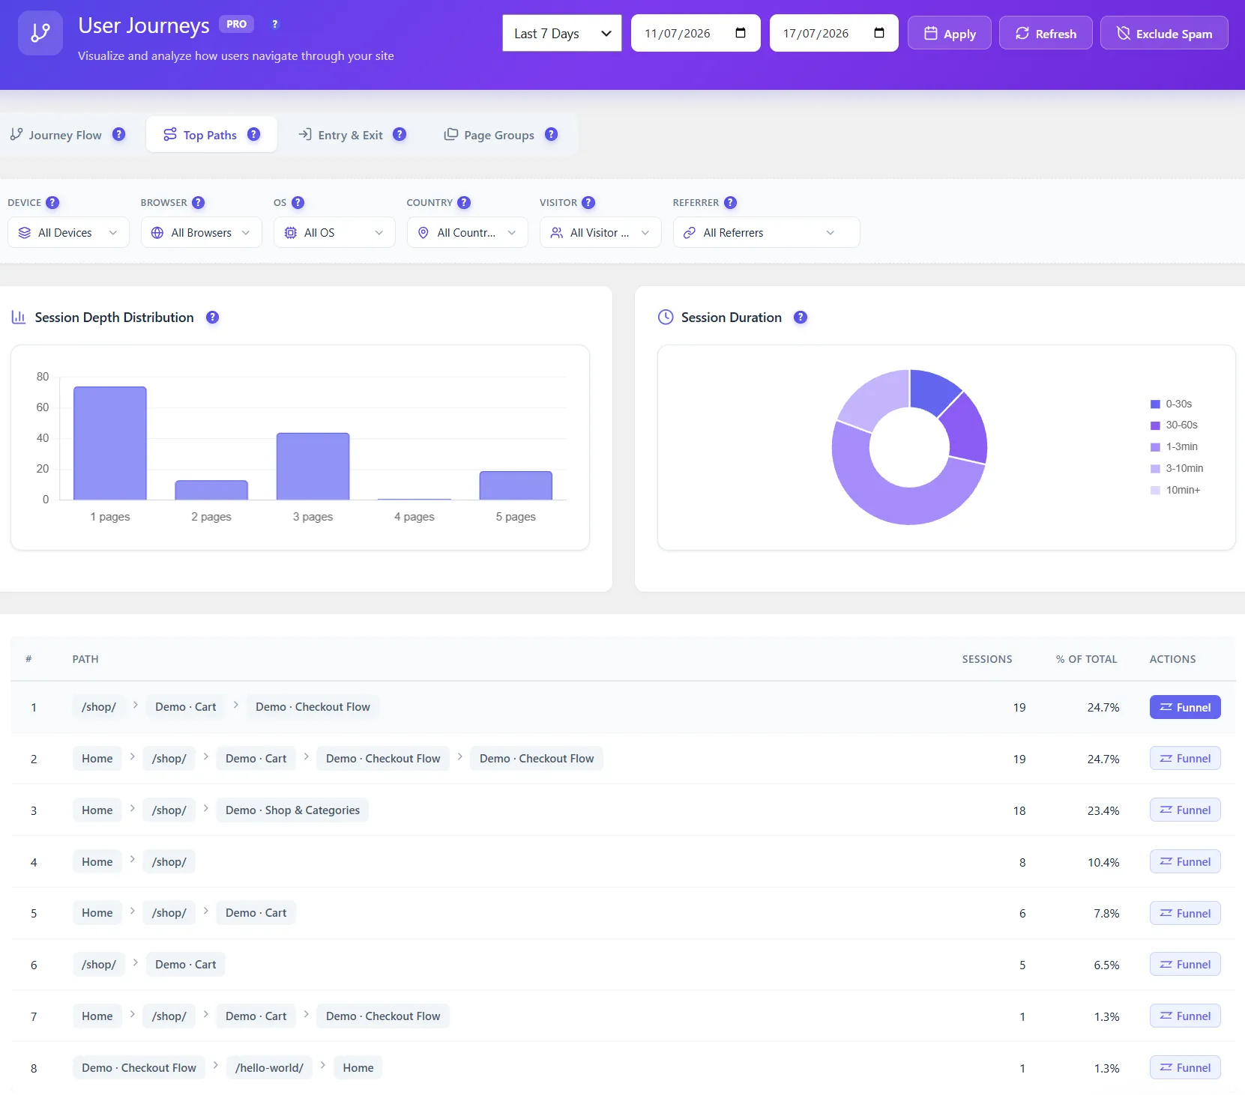Click the 3 pages bar in depth chart
The height and width of the screenshot is (1095, 1245).
[x=313, y=466]
